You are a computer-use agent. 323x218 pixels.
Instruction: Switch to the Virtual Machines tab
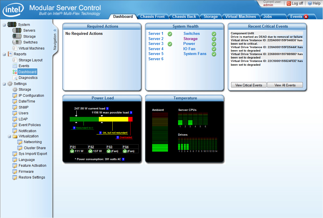pos(240,17)
